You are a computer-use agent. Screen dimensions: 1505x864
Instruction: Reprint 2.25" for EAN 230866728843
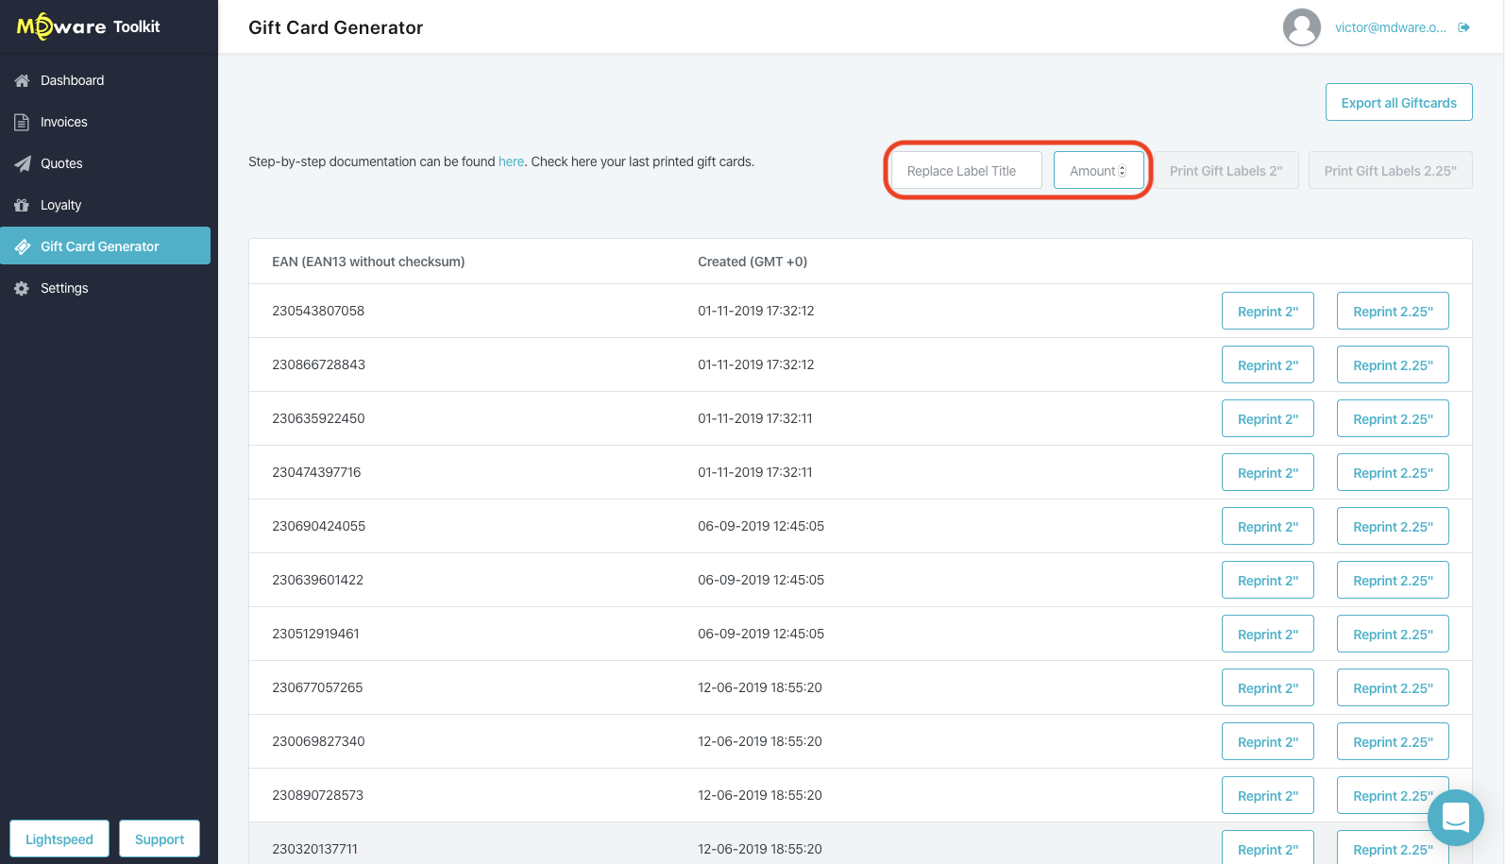pyautogui.click(x=1393, y=364)
